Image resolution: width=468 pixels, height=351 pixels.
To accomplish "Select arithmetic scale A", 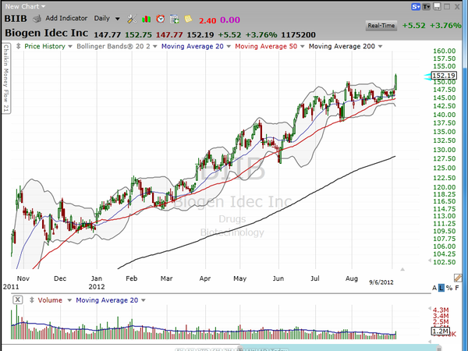I will (x=434, y=288).
